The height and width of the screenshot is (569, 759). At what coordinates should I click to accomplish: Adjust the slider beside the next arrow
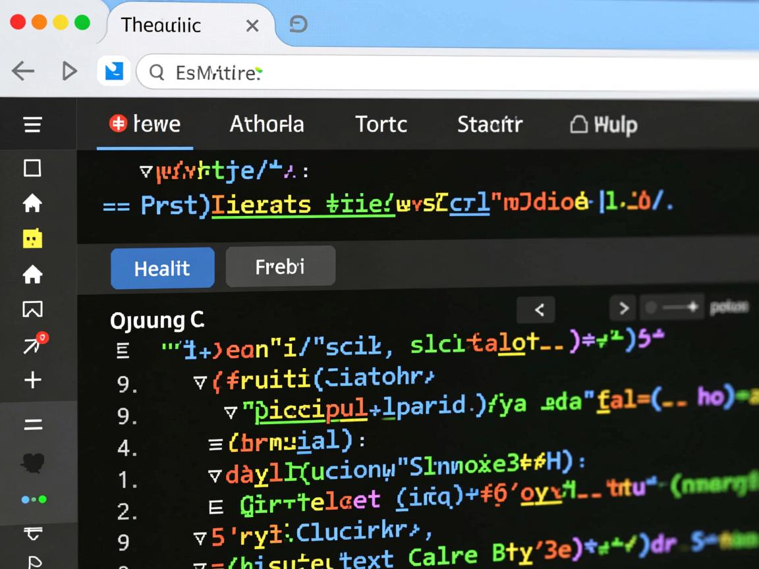(672, 308)
